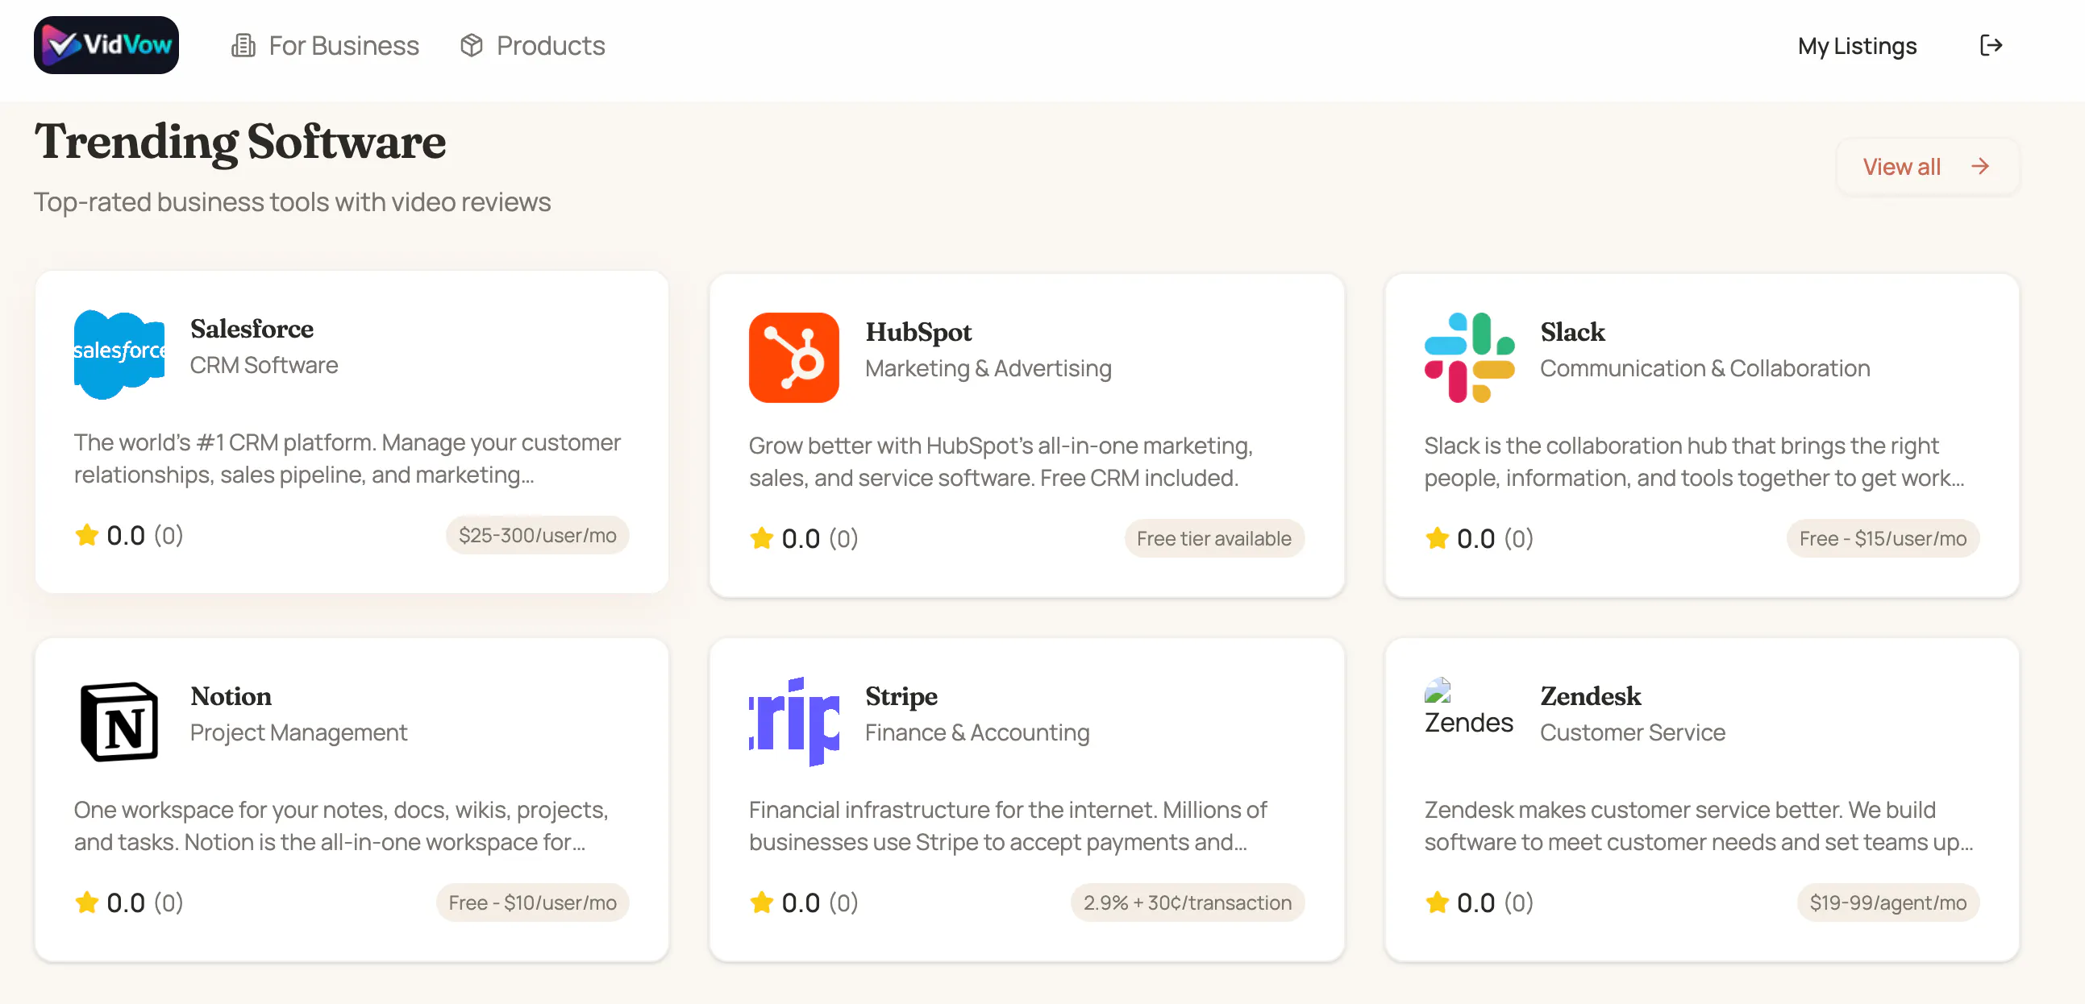Click the HubSpot orange logo

point(794,358)
